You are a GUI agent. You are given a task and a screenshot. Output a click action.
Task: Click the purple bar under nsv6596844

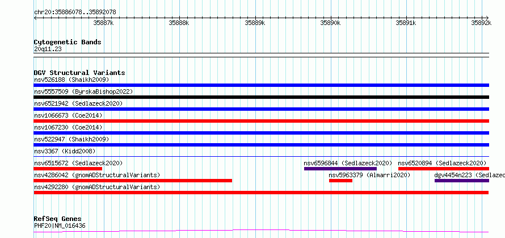[340, 169]
